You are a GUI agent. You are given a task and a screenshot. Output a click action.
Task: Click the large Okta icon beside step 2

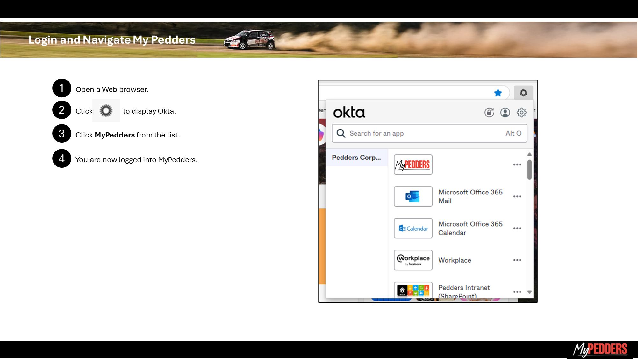(x=106, y=111)
